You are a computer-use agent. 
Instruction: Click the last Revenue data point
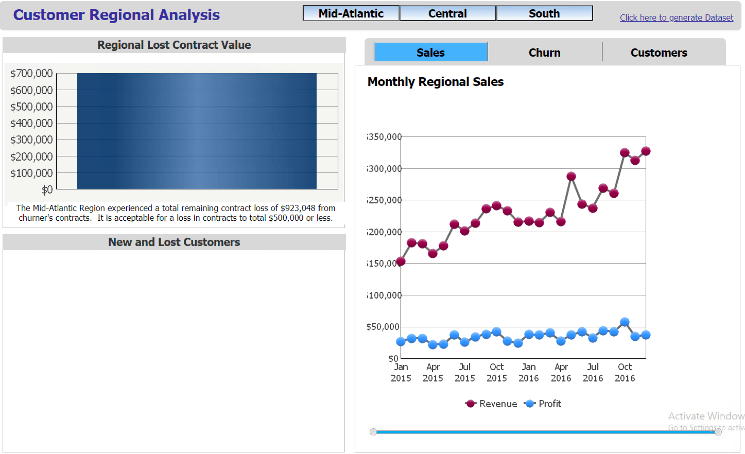(x=645, y=151)
